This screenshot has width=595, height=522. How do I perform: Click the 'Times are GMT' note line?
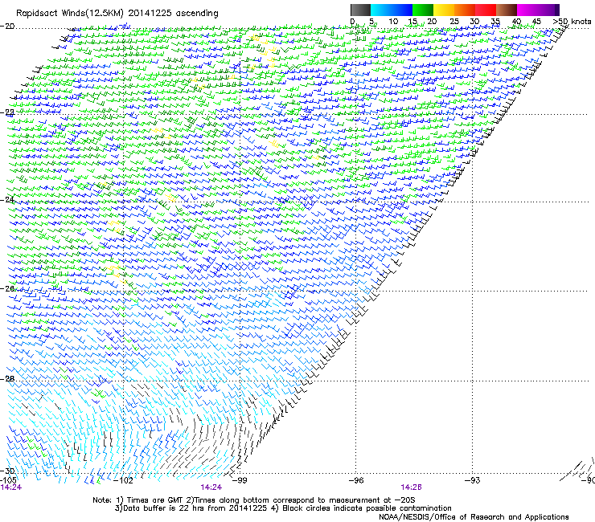tap(254, 500)
